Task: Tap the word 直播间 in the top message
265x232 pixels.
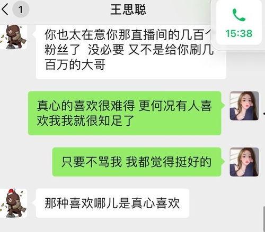Action: (x=149, y=35)
